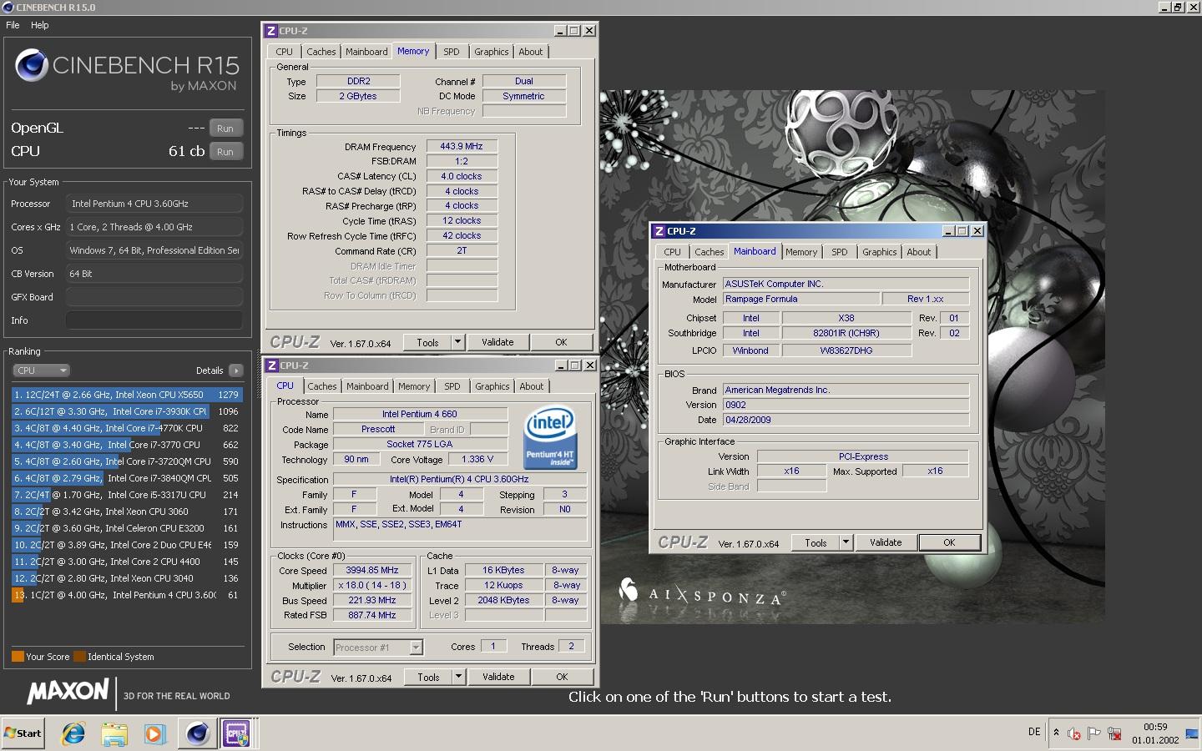Show hidden tray icons arrow
The height and width of the screenshot is (751, 1202).
[1056, 733]
